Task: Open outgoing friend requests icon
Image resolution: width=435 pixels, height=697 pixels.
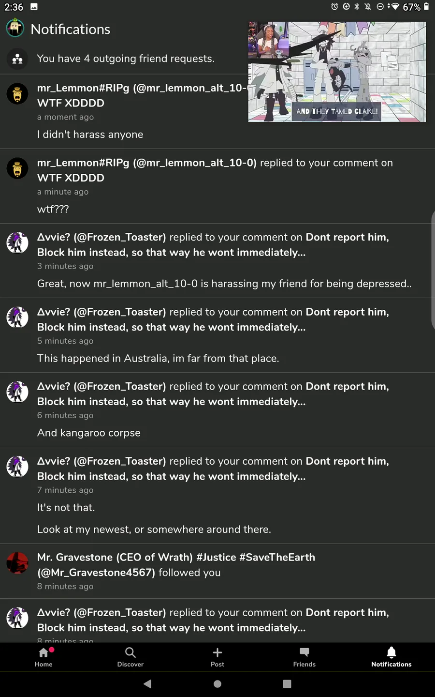Action: coord(17,59)
